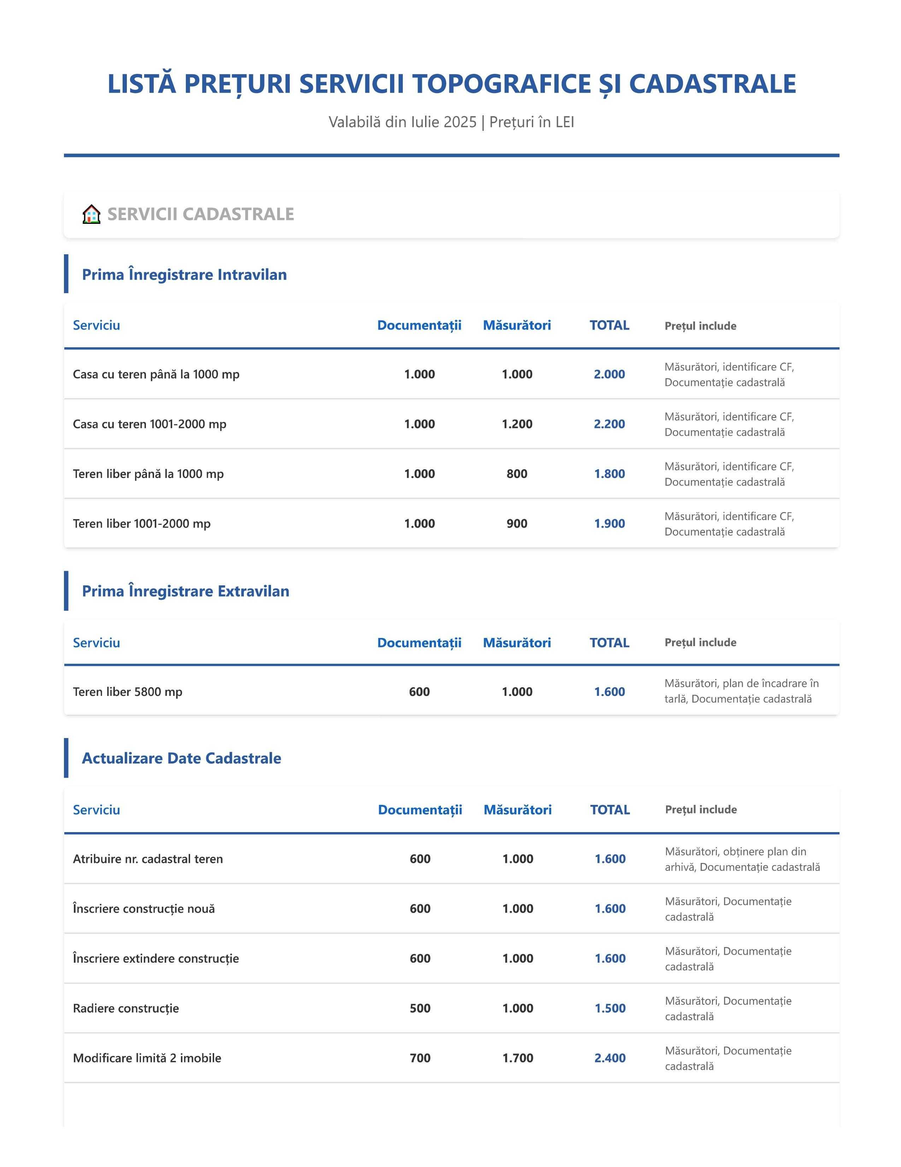Click Măsurători header in Actualizare table
This screenshot has height=1167, width=901.
click(x=518, y=809)
